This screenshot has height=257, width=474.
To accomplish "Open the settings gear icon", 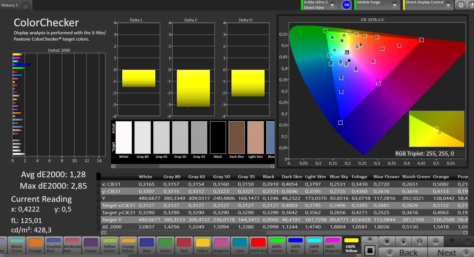I will tap(461, 5).
